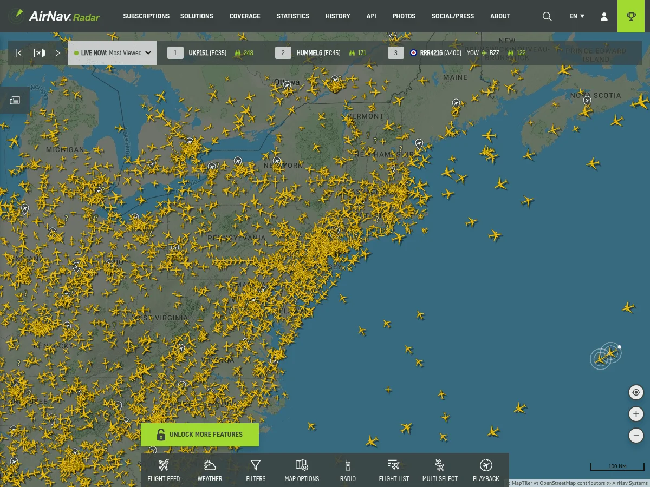Open the Flight List panel

click(394, 470)
